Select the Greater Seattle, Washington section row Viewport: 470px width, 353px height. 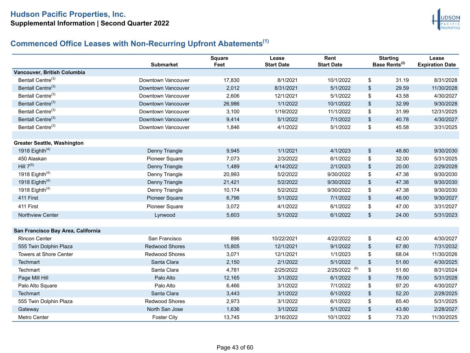[236, 143]
